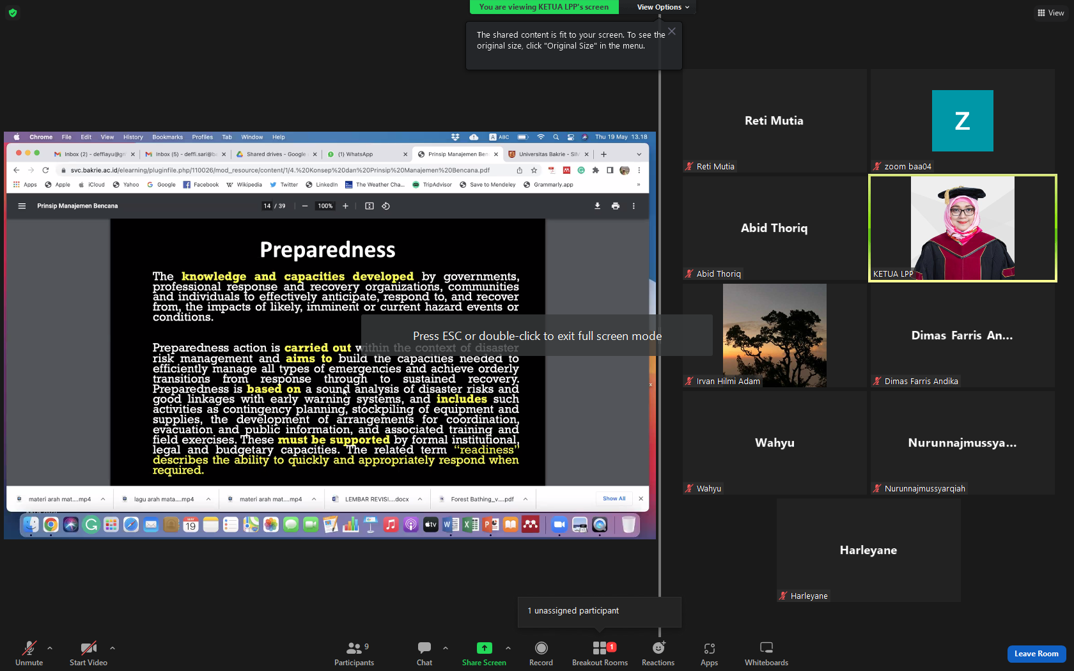Zoom in the PDF with the plus icon
Image resolution: width=1074 pixels, height=671 pixels.
coord(346,206)
